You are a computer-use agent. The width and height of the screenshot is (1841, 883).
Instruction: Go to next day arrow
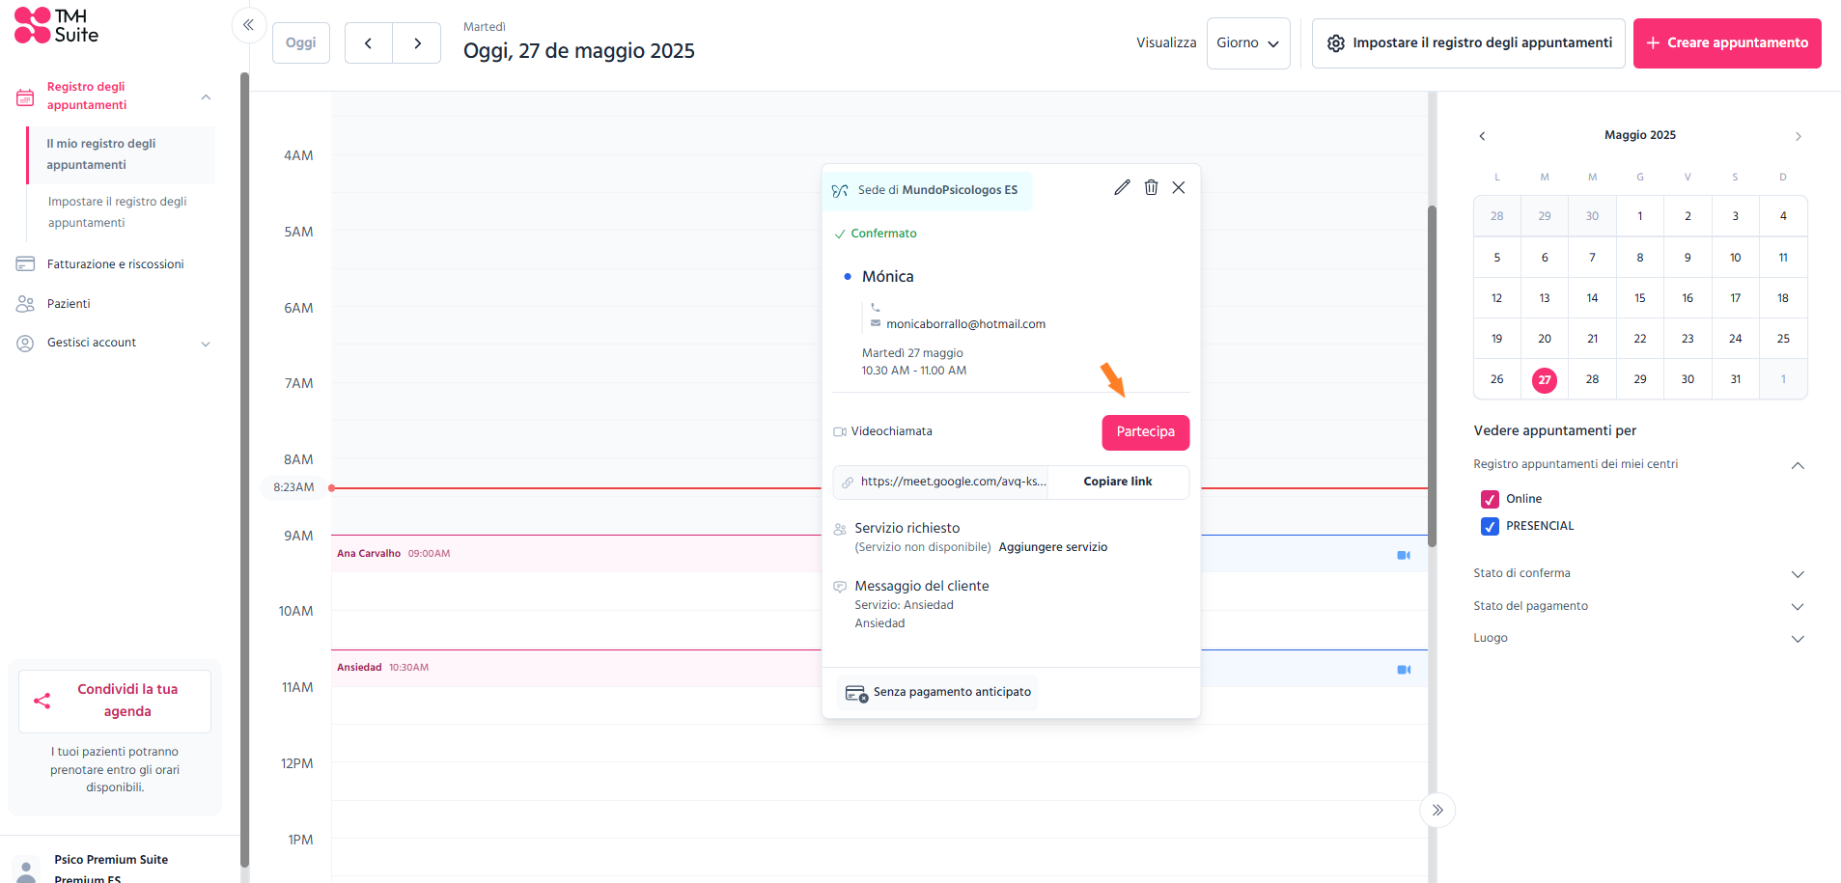pos(417,43)
